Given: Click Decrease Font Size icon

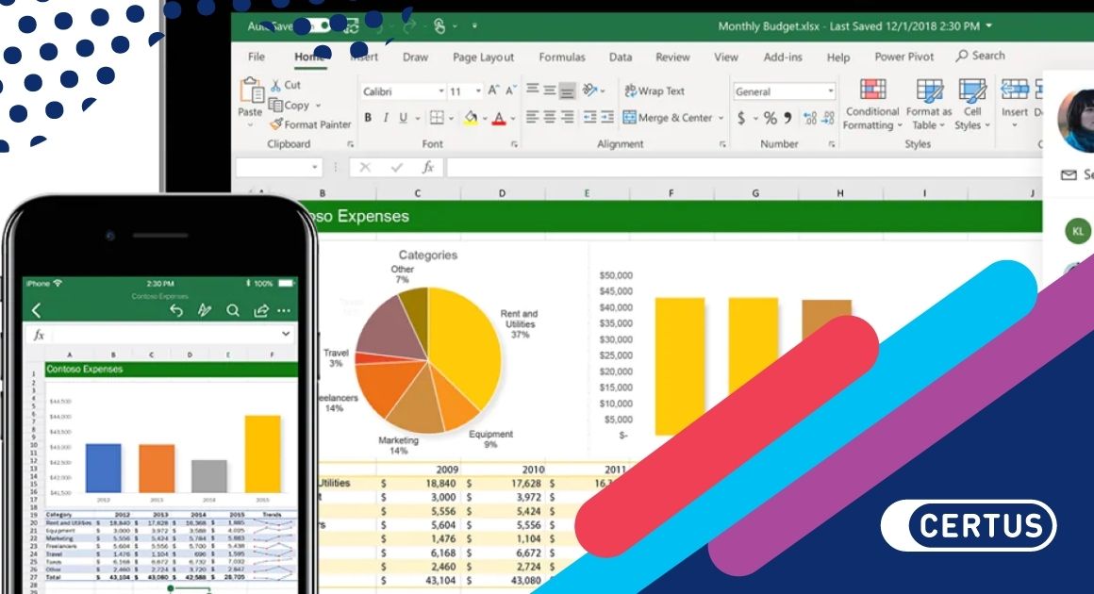Looking at the screenshot, I should (x=511, y=91).
